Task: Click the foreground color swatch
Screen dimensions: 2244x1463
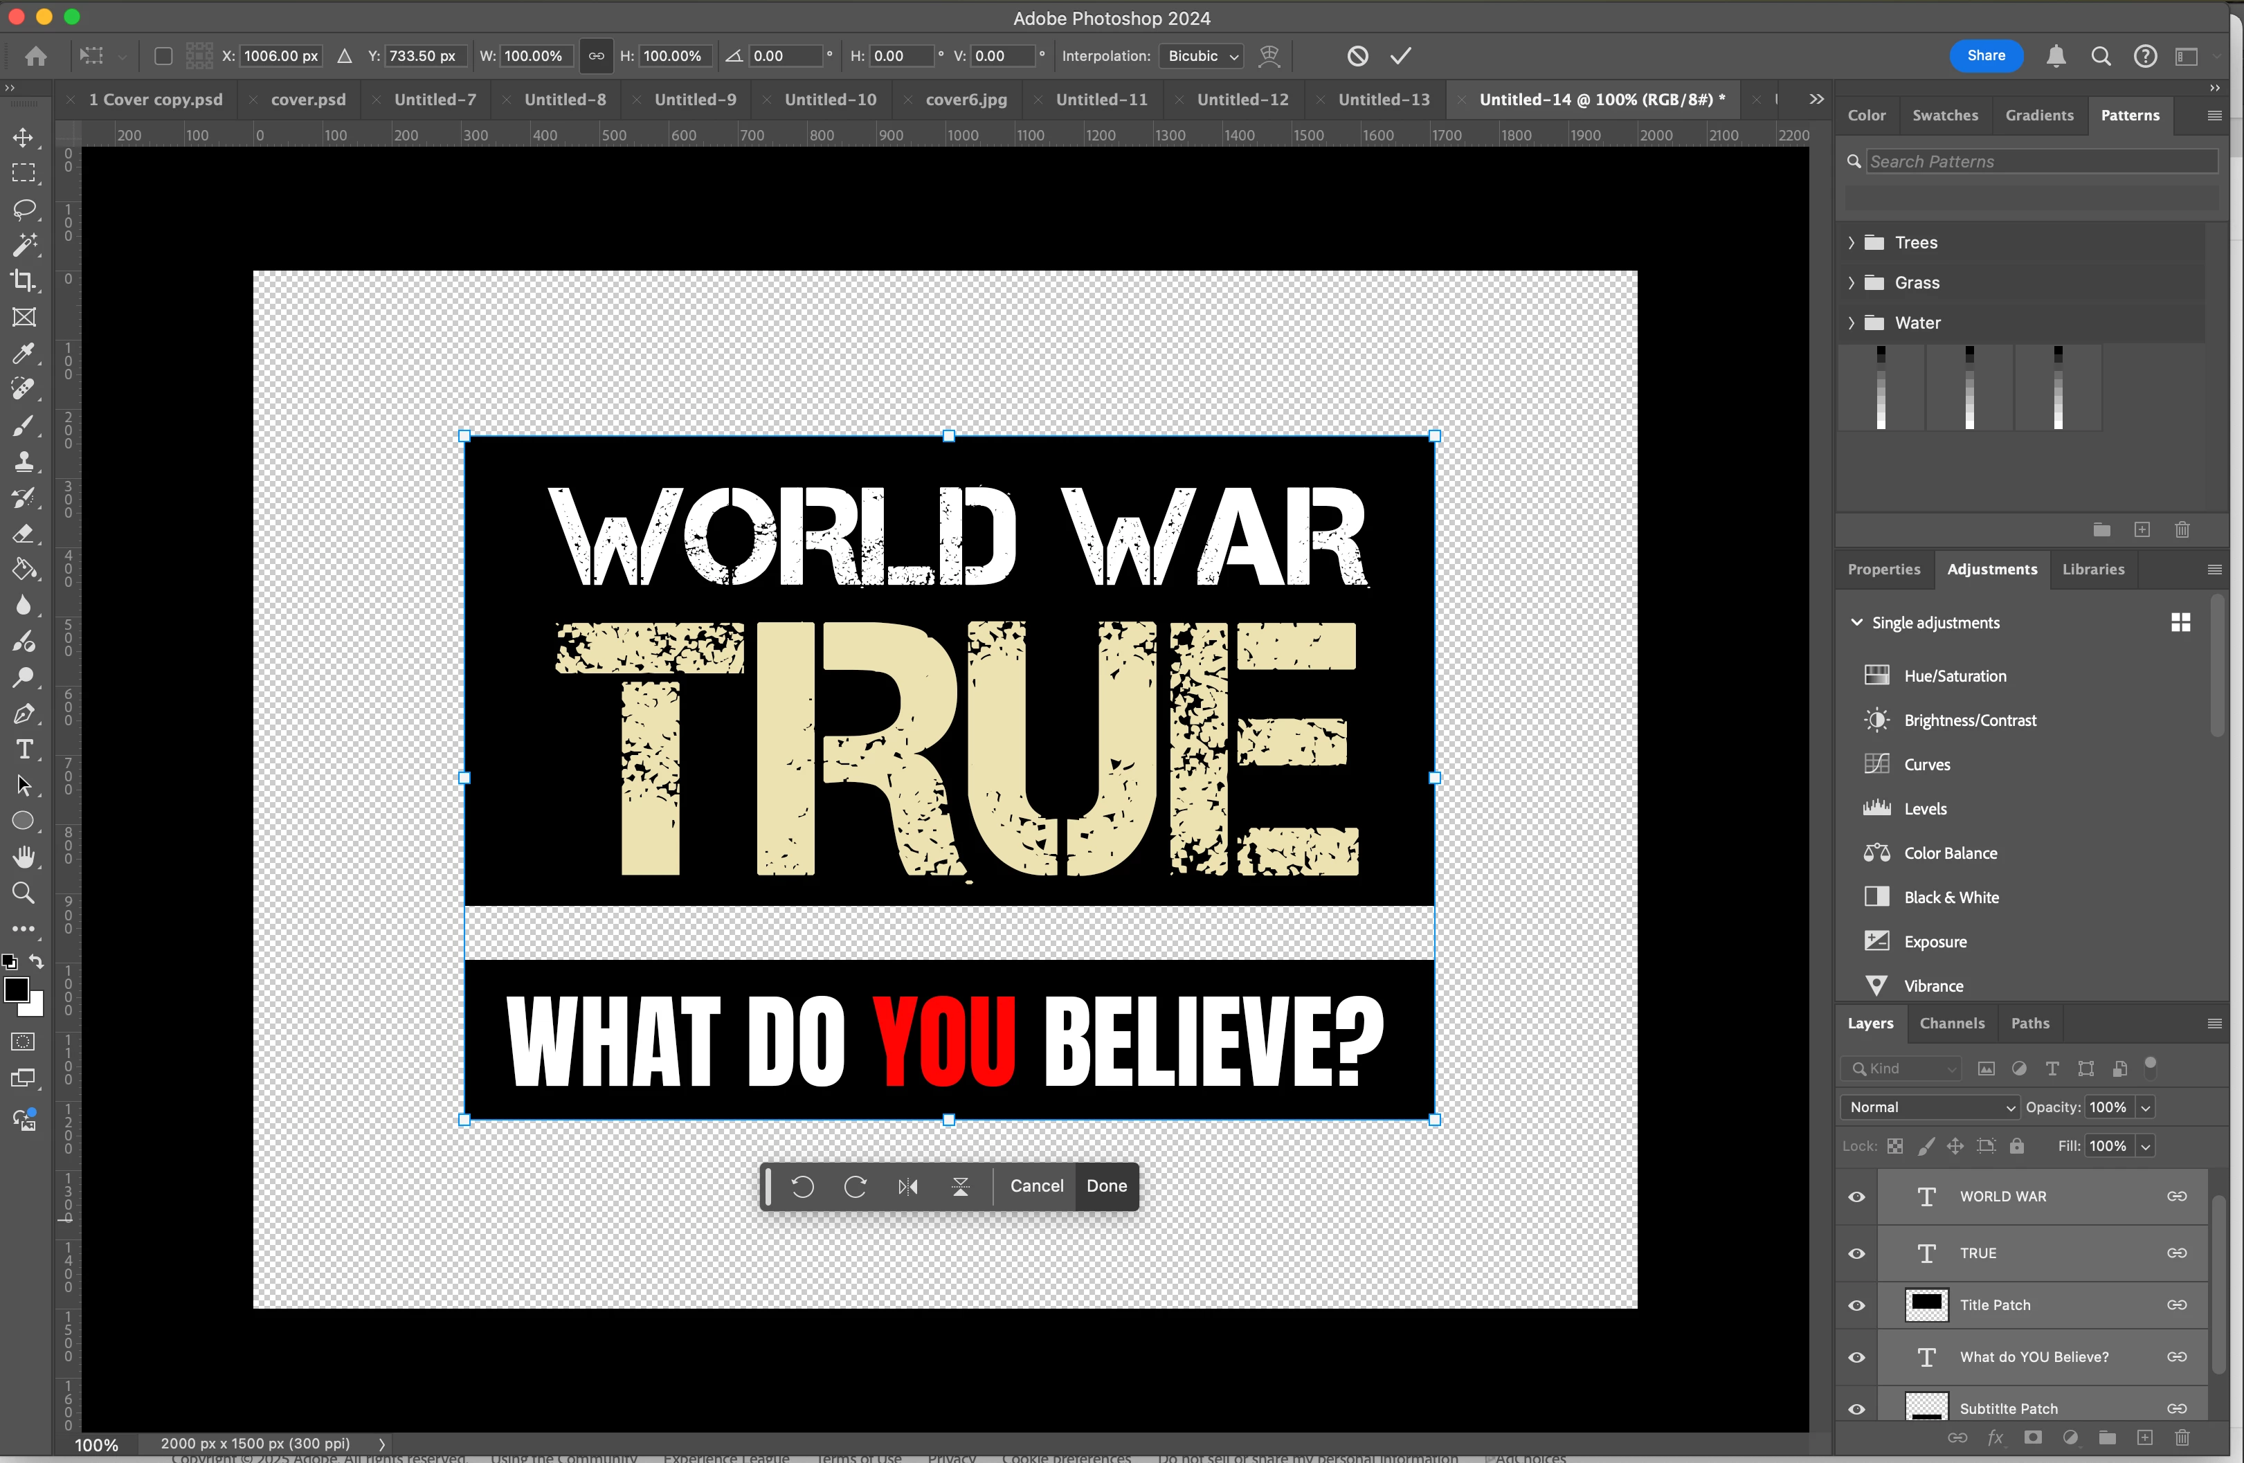Action: 16,990
